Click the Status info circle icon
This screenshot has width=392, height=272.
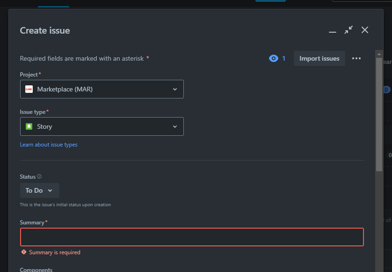(x=39, y=176)
